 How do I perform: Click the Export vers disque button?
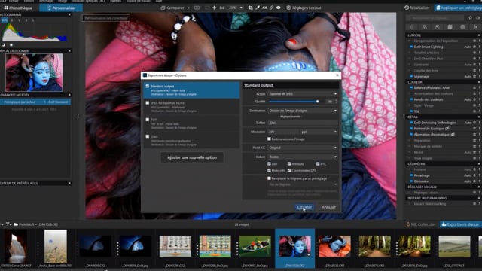460,224
